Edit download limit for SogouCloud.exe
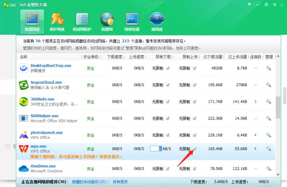Image resolution: width=287 pixels, height=187 pixels. pyautogui.click(x=168, y=85)
